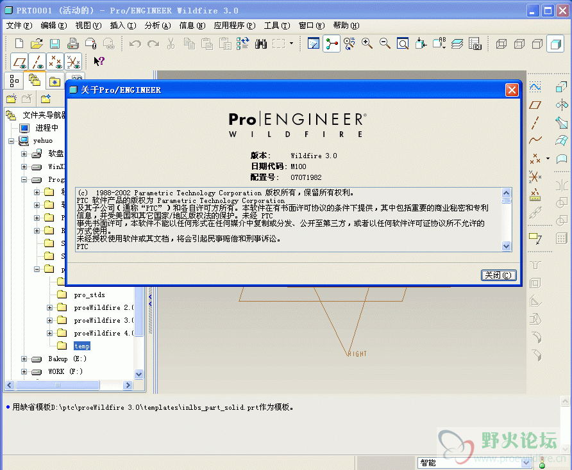
Task: Regenerate the model from the main toolbar
Action: click(242, 44)
